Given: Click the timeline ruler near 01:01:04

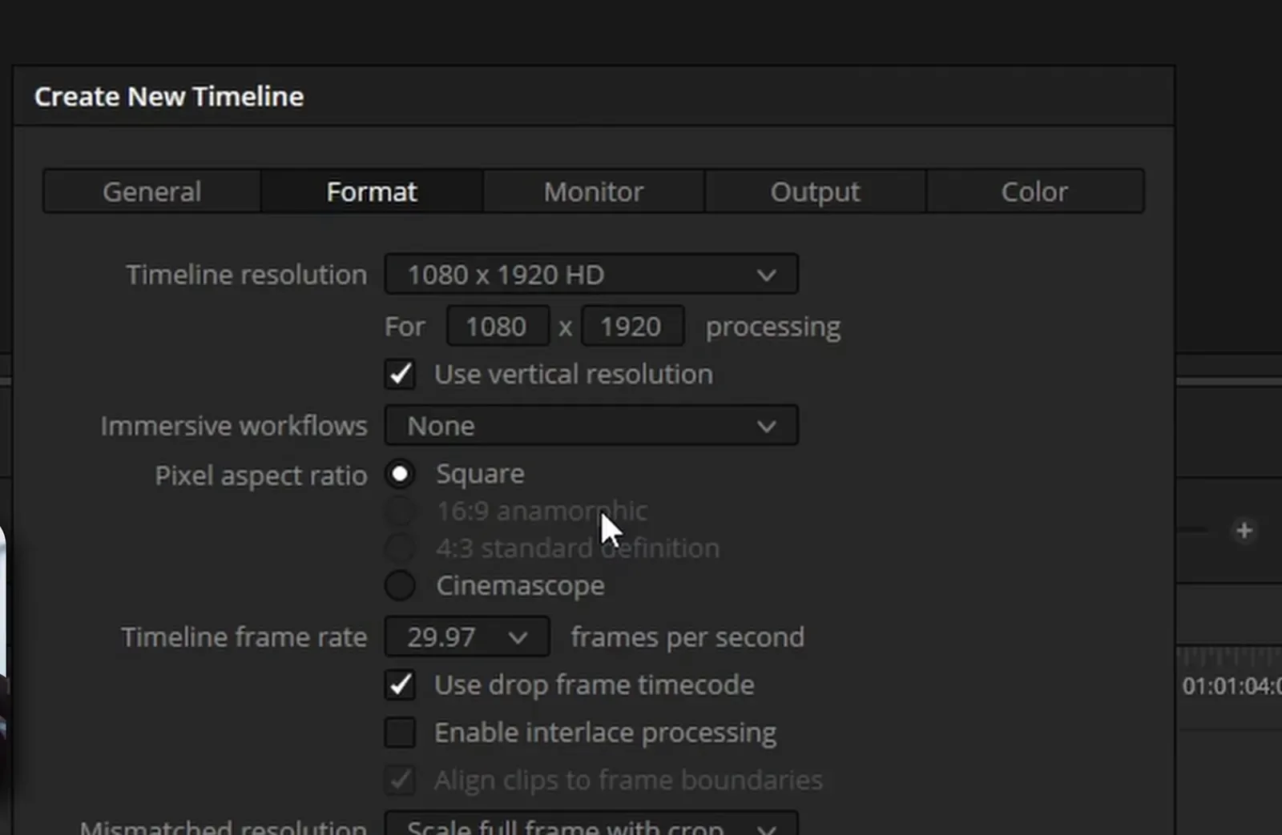Looking at the screenshot, I should pyautogui.click(x=1230, y=686).
